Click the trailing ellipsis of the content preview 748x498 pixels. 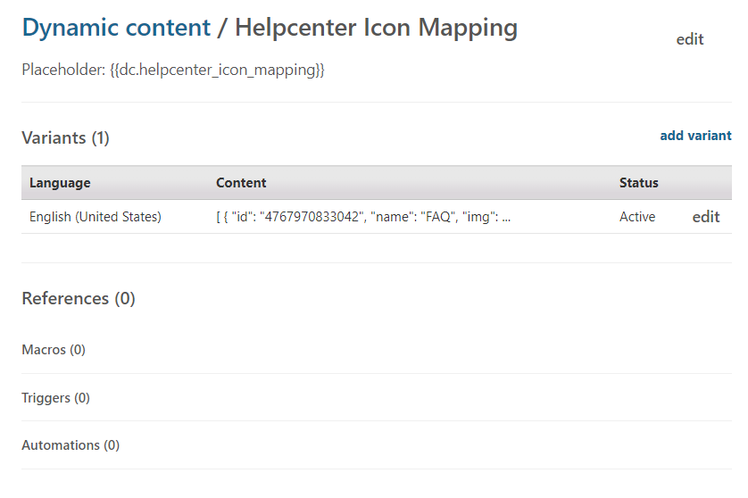[506, 217]
